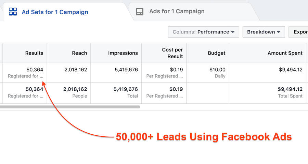308x164 pixels.
Task: Click the 2,018,162 People total reach cell
Action: tap(69, 93)
